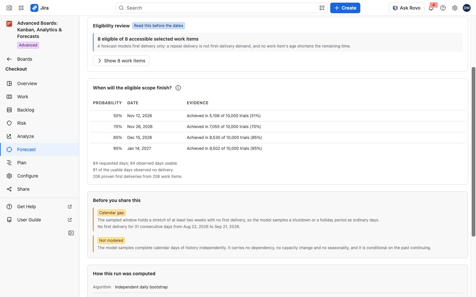Click the 95% probability cell

118,148
